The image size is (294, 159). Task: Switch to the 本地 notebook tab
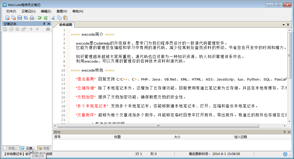(11, 148)
